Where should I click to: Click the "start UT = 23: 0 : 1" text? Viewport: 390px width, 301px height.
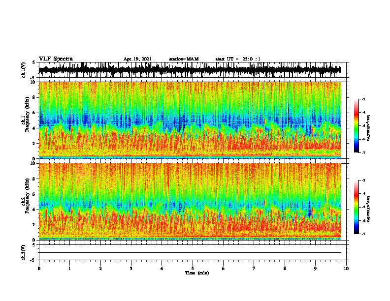(238, 59)
